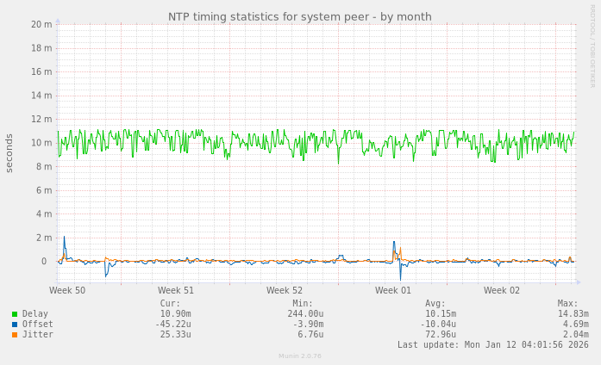
Task: Click Jitter maximum value '2.04m'
Action: pos(576,335)
